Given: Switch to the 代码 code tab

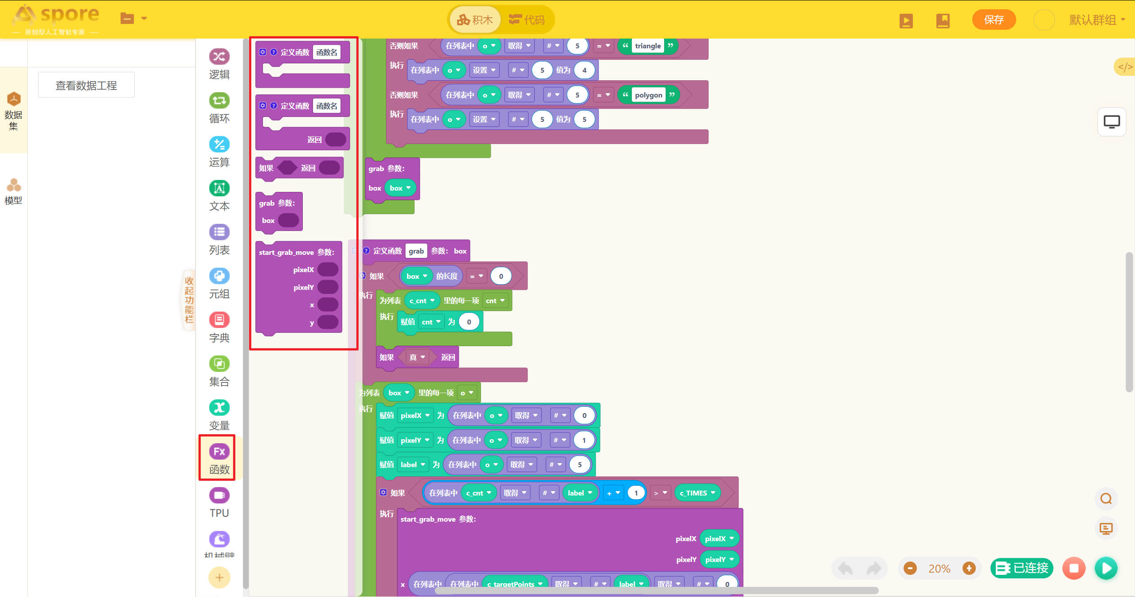Looking at the screenshot, I should (527, 20).
